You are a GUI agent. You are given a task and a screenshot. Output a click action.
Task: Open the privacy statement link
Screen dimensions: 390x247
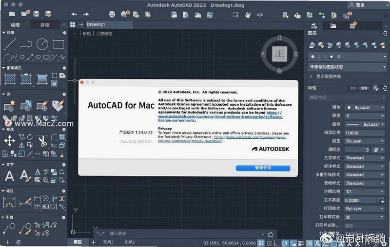point(222,139)
